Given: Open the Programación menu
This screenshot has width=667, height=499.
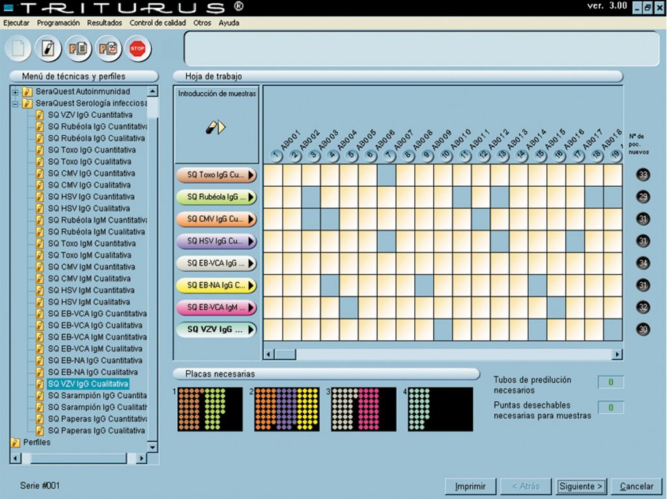Looking at the screenshot, I should [x=59, y=23].
